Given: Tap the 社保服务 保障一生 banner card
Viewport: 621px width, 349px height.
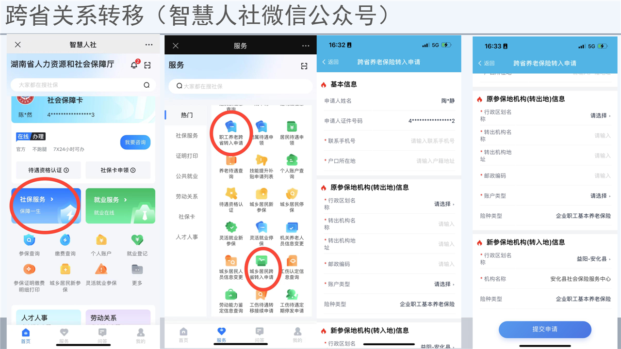Looking at the screenshot, I should (46, 206).
